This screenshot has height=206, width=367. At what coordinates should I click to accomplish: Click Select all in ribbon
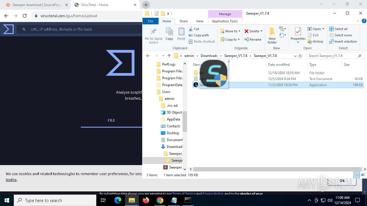pyautogui.click(x=338, y=29)
